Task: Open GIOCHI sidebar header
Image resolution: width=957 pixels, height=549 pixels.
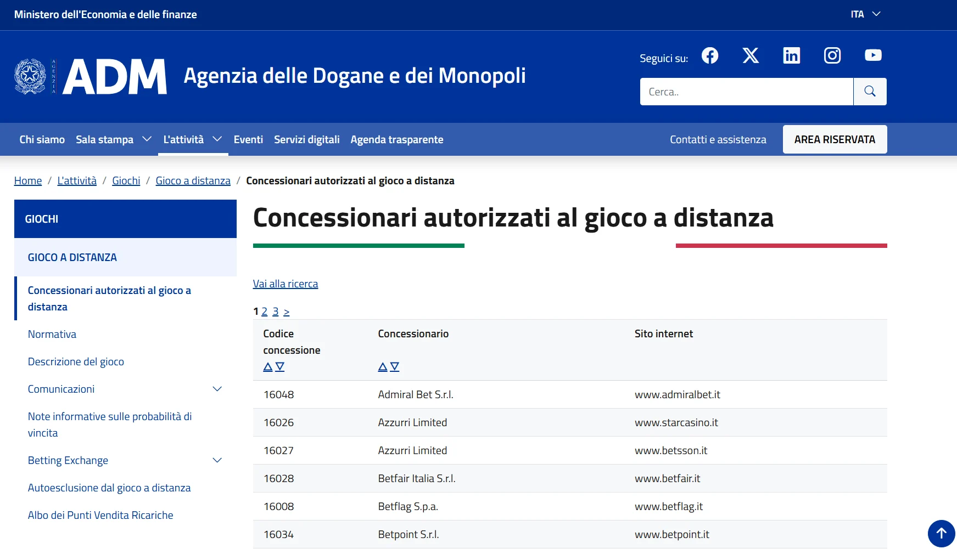Action: tap(125, 219)
